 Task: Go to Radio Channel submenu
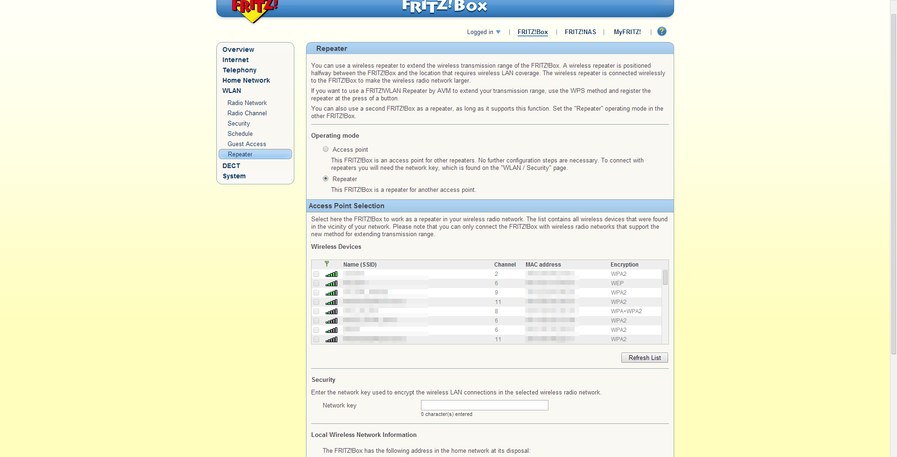(247, 113)
